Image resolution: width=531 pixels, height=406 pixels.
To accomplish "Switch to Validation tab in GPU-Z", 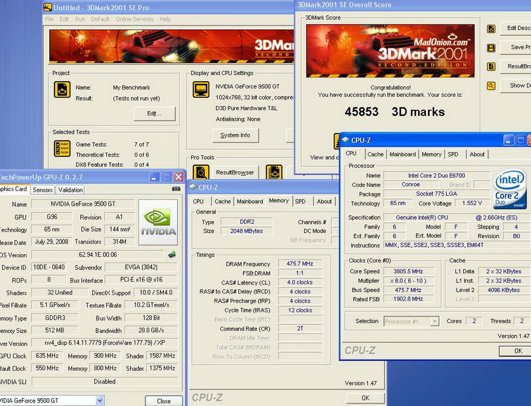I will [70, 190].
